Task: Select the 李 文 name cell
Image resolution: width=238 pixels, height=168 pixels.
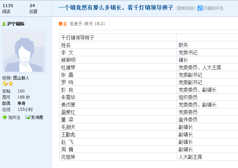Action: pyautogui.click(x=67, y=52)
